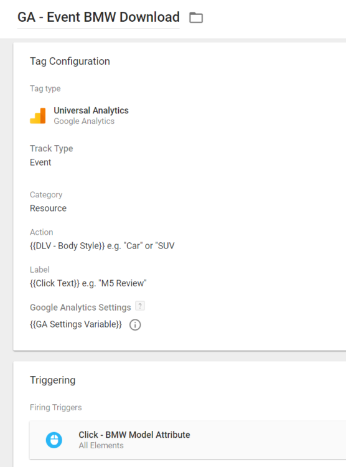
Task: Click the Universal Analytics bar chart icon
Action: click(x=38, y=116)
